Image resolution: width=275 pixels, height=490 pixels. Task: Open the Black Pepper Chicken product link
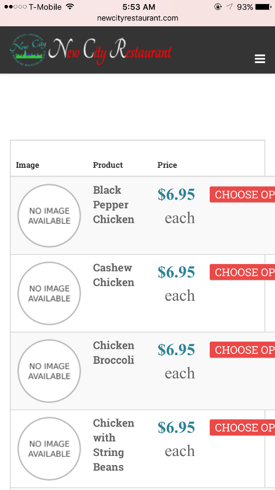pyautogui.click(x=113, y=205)
